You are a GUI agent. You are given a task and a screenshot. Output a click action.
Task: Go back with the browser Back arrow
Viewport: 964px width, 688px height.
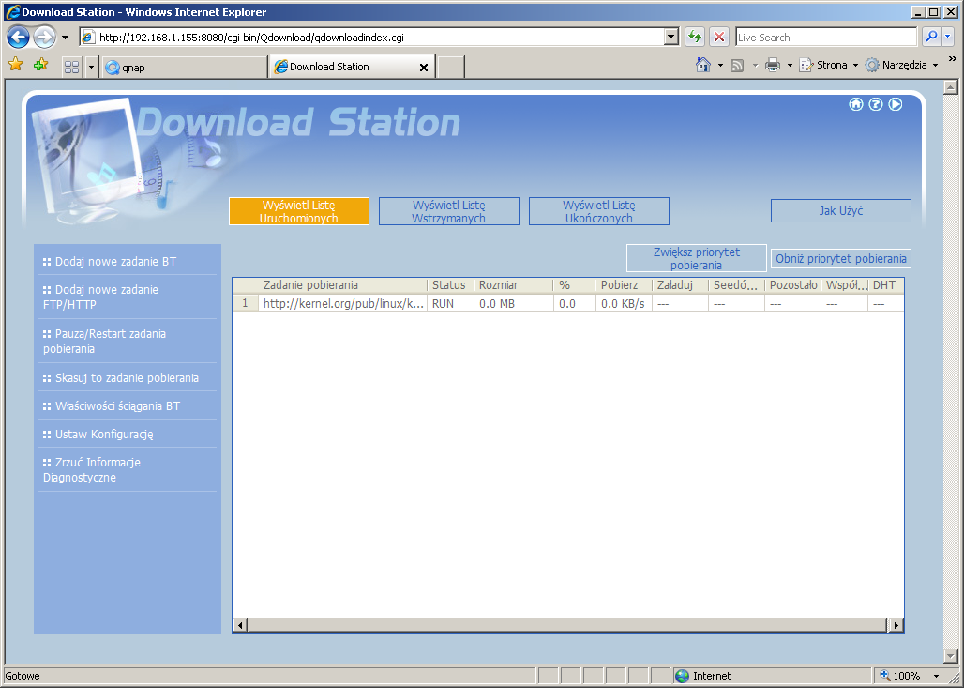tap(19, 37)
